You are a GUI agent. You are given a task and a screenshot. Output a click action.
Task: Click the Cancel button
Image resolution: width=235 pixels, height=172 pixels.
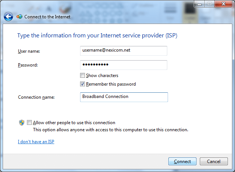tap(214, 162)
